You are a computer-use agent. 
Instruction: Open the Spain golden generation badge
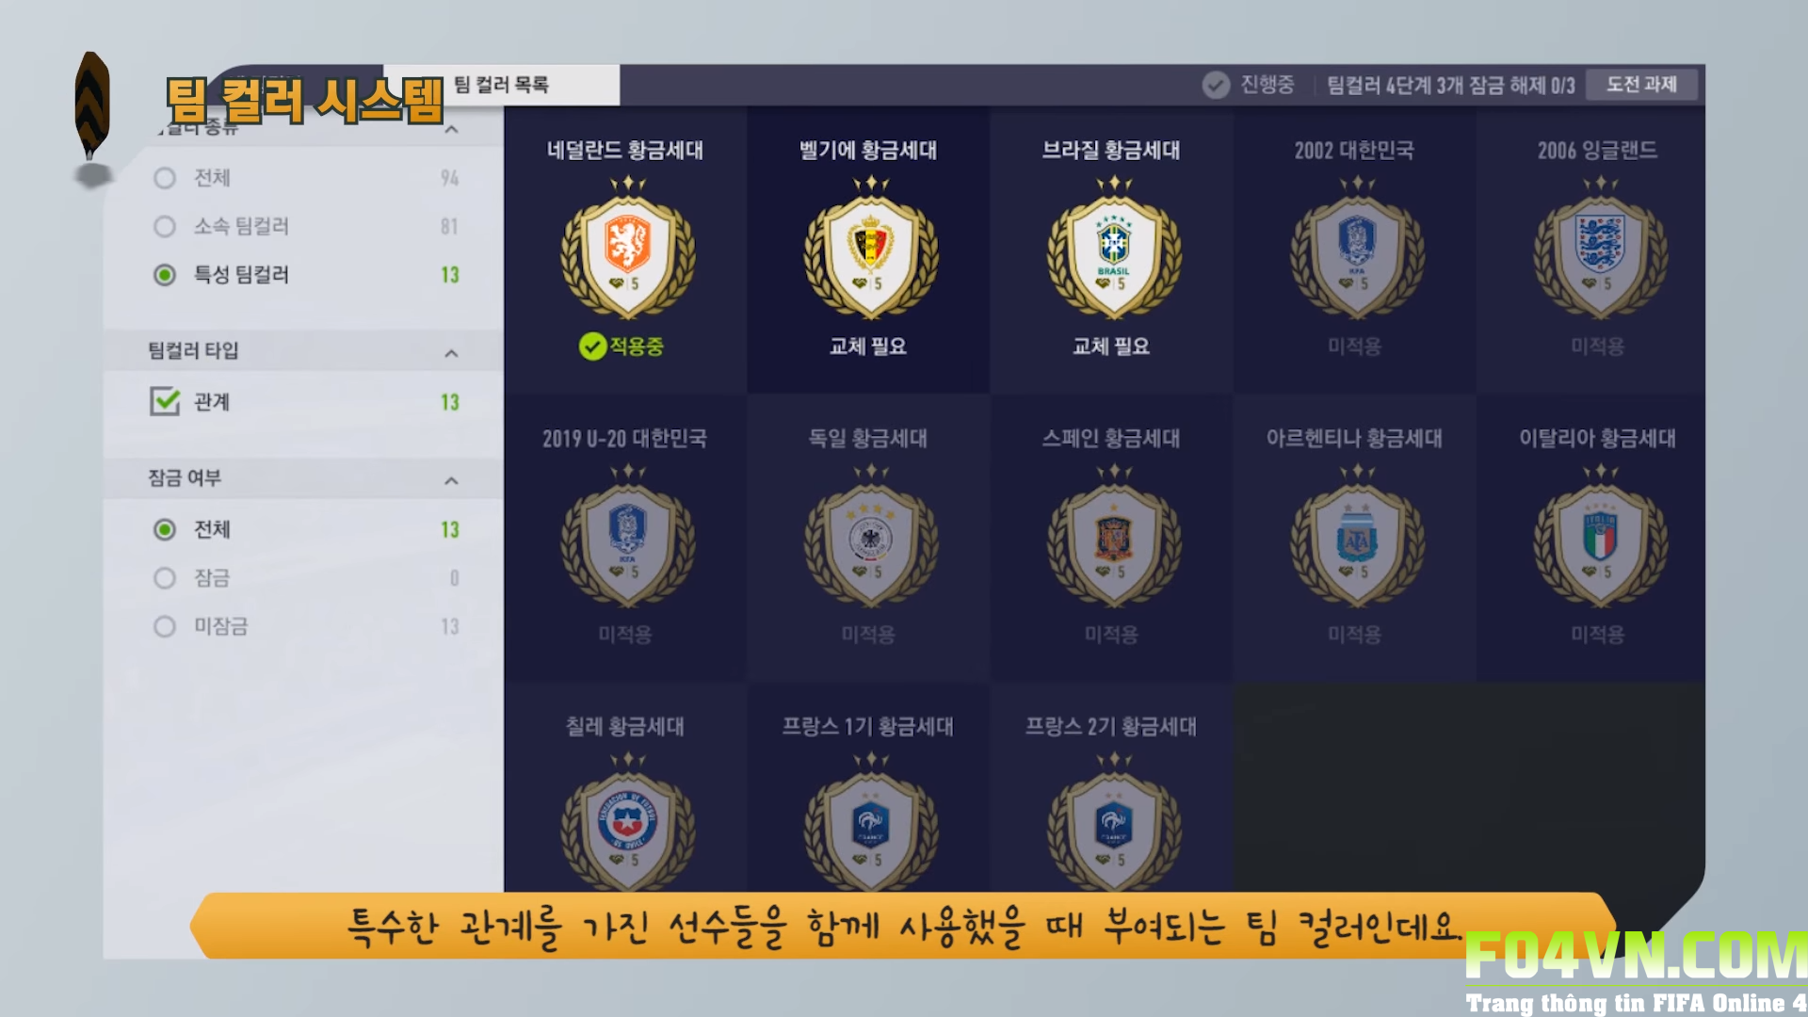[x=1113, y=537]
